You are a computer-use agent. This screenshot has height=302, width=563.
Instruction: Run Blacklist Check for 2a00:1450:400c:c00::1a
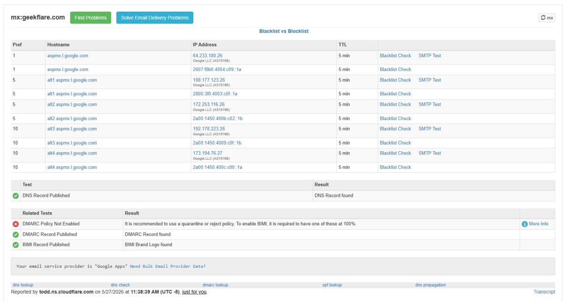396,168
